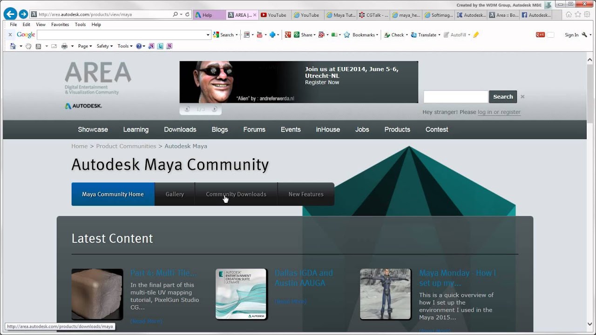Click the Google toolbar search input field
Image resolution: width=596 pixels, height=335 pixels.
[x=122, y=35]
